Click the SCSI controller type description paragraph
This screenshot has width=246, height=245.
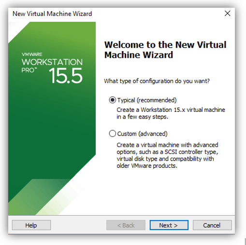coord(167,155)
